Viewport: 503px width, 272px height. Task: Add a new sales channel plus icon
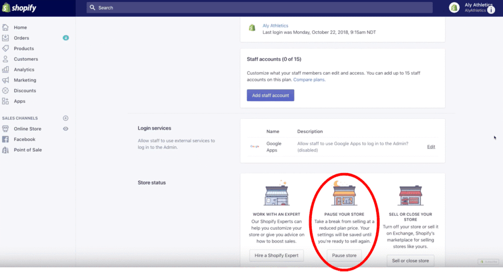[66, 118]
